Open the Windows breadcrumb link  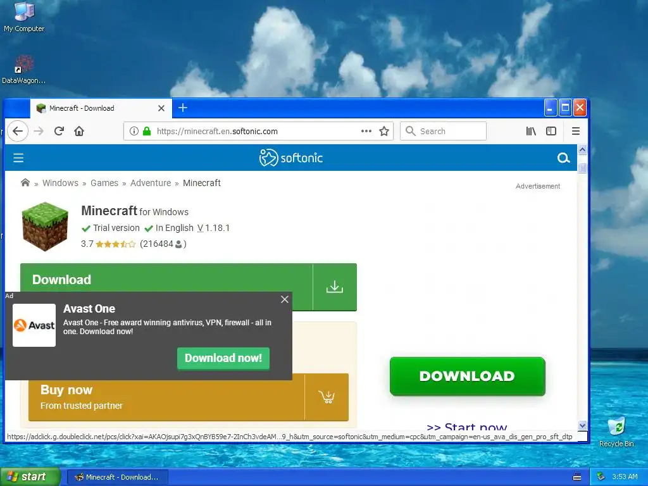[x=60, y=183]
